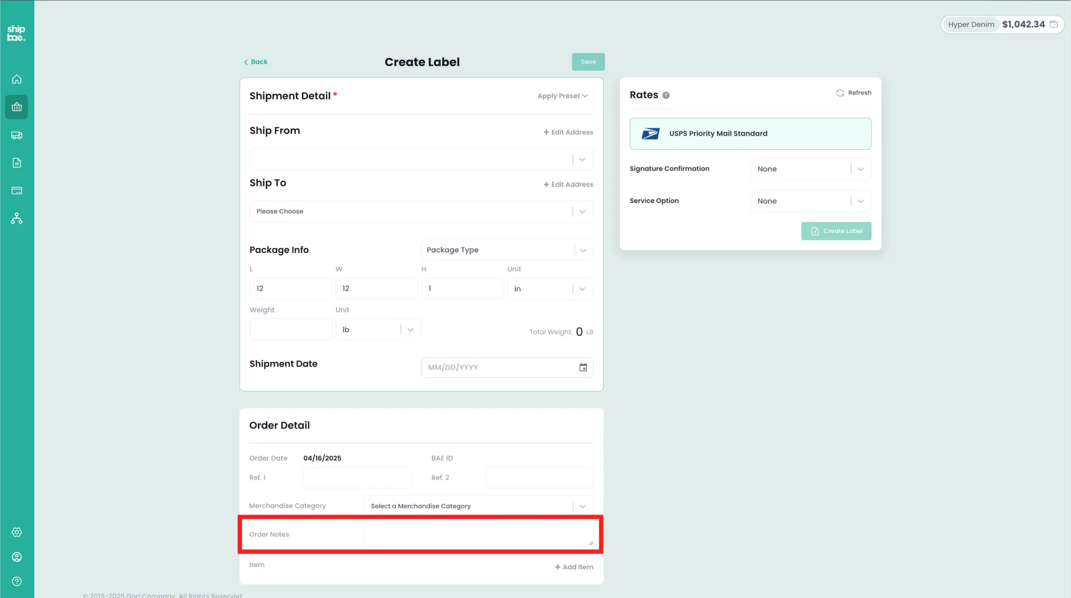Click the Hyper Denim account label
Screen dimensions: 1071x598
[x=971, y=25]
